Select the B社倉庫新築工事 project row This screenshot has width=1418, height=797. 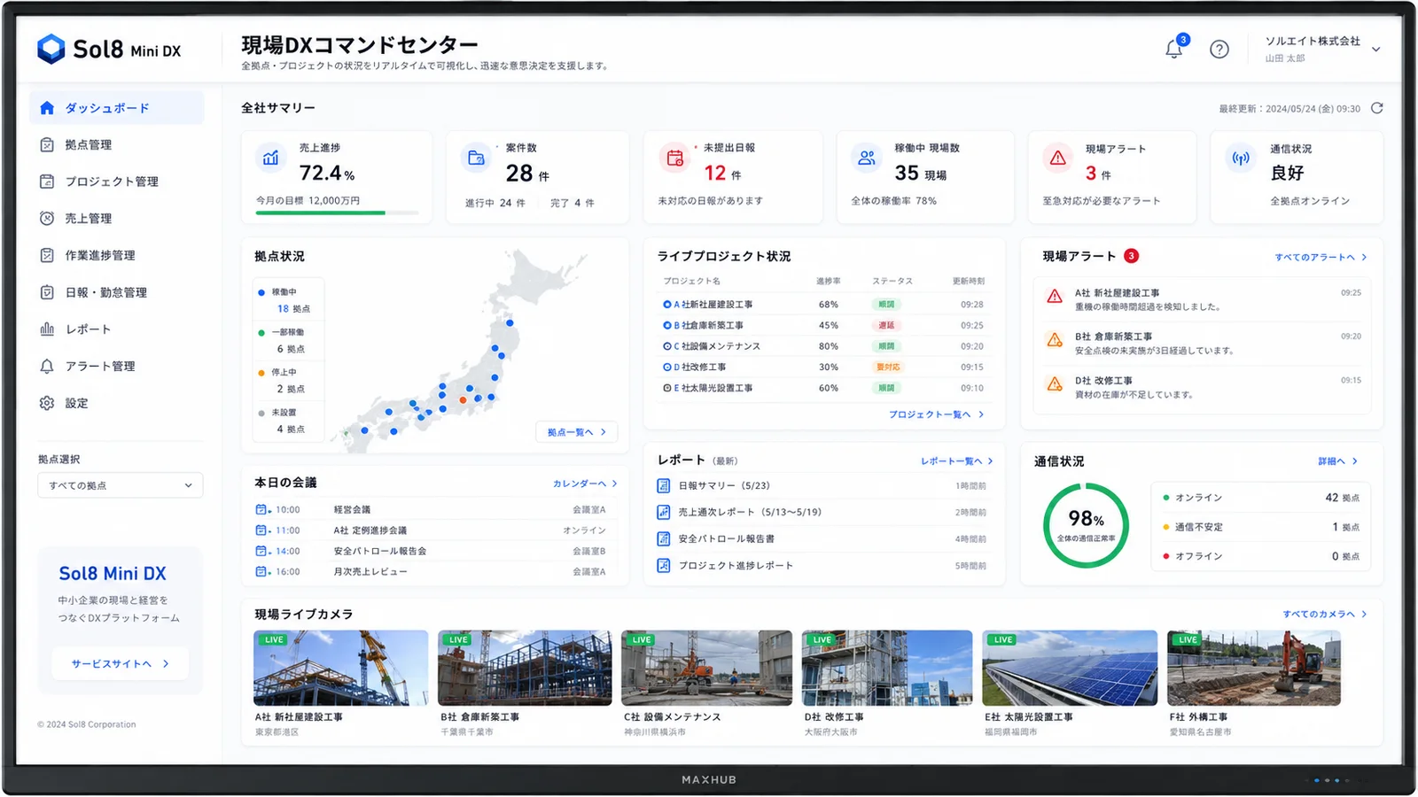click(x=823, y=325)
